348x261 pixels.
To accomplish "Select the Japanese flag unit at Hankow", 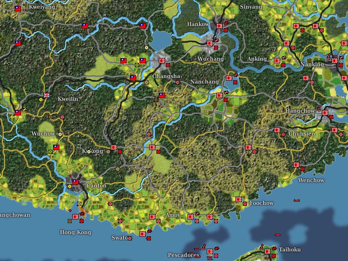I will (x=220, y=26).
